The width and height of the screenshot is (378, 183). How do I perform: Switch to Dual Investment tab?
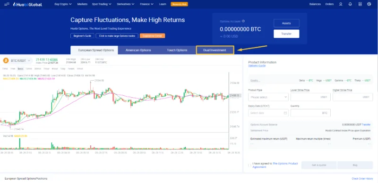pos(215,50)
